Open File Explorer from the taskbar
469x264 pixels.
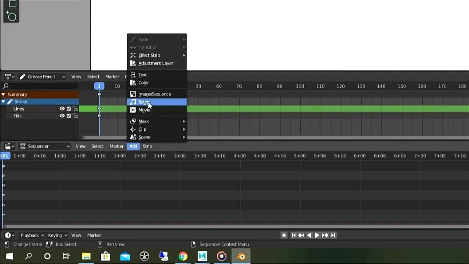86,256
